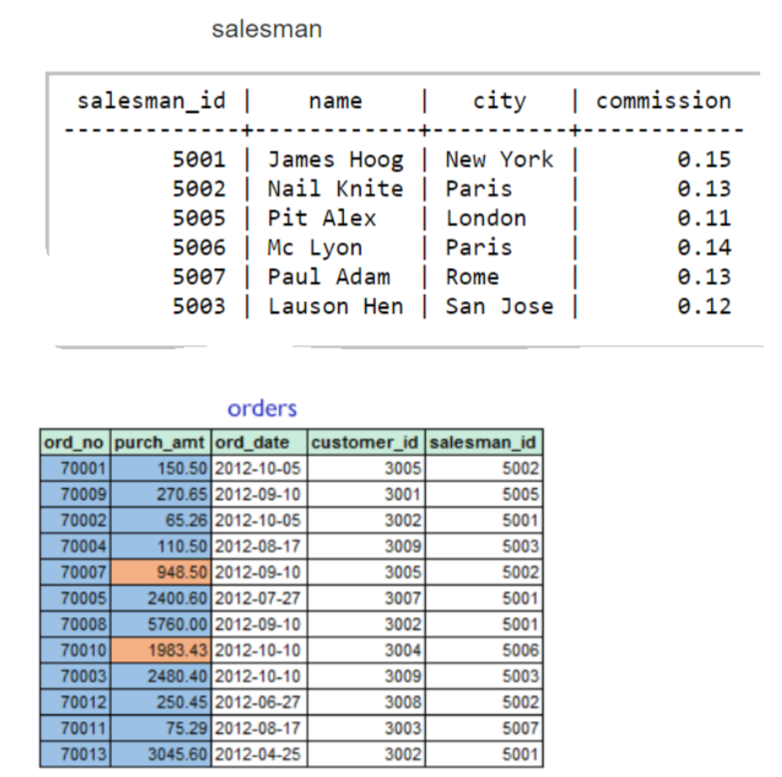Viewport: 782px width, 777px height.
Task: Click the name Paul Adam
Action: point(329,277)
